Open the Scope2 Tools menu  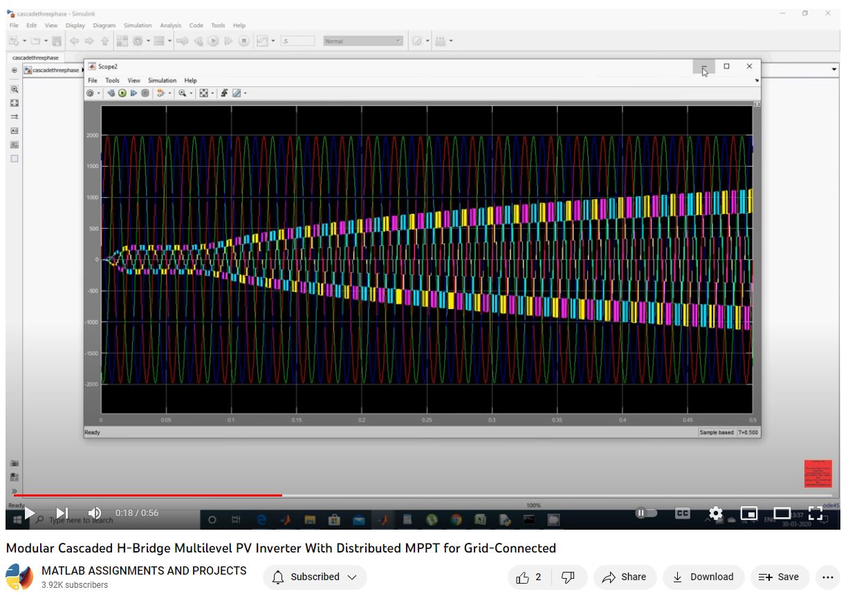point(112,80)
